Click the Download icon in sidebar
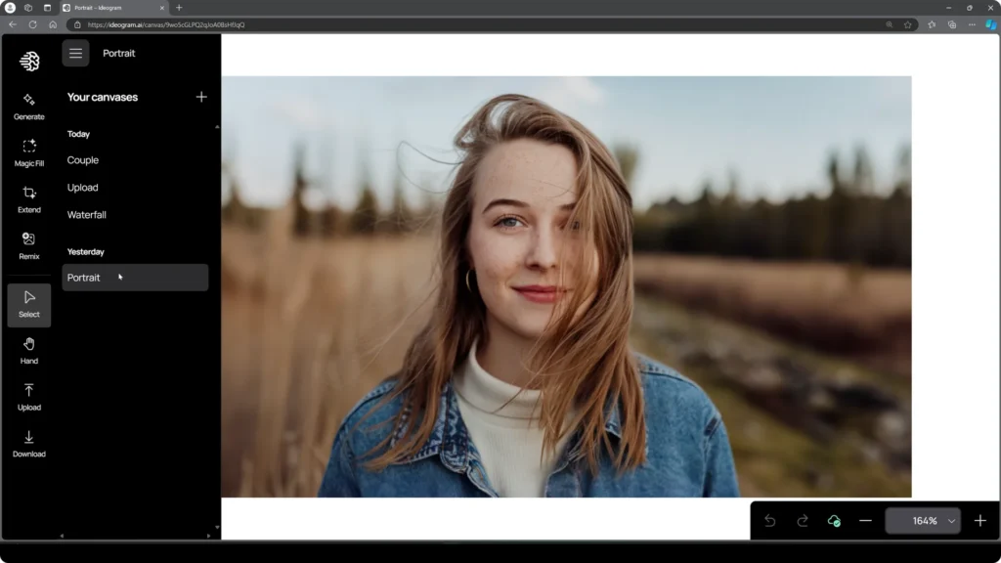 tap(28, 443)
